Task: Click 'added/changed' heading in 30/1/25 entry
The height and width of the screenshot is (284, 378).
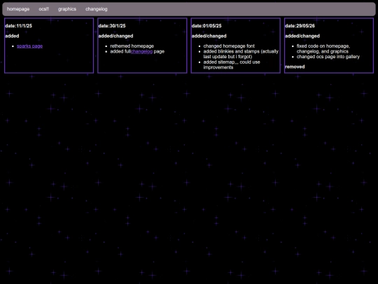Action: point(115,36)
